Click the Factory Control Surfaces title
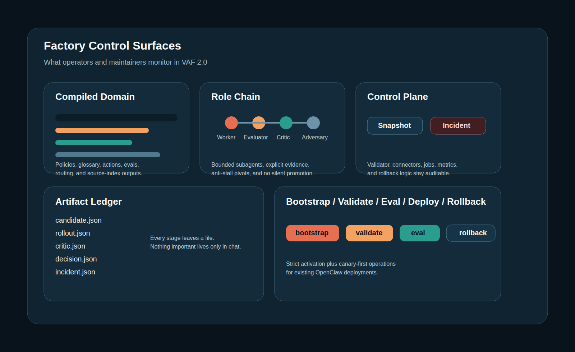The image size is (575, 352). (x=112, y=46)
